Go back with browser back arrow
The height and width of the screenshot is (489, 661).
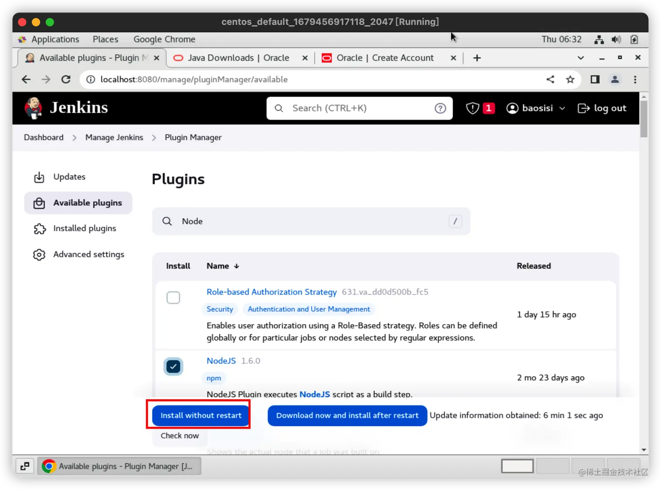click(x=26, y=79)
